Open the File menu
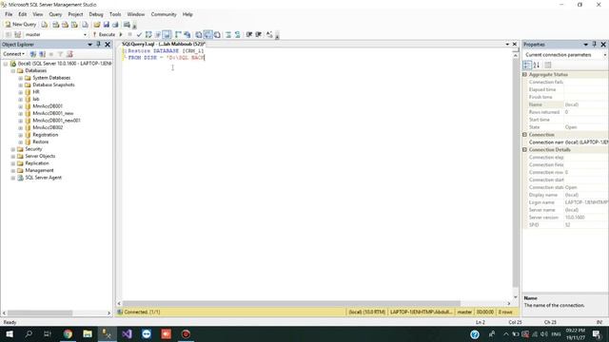This screenshot has width=609, height=342. click(x=9, y=14)
